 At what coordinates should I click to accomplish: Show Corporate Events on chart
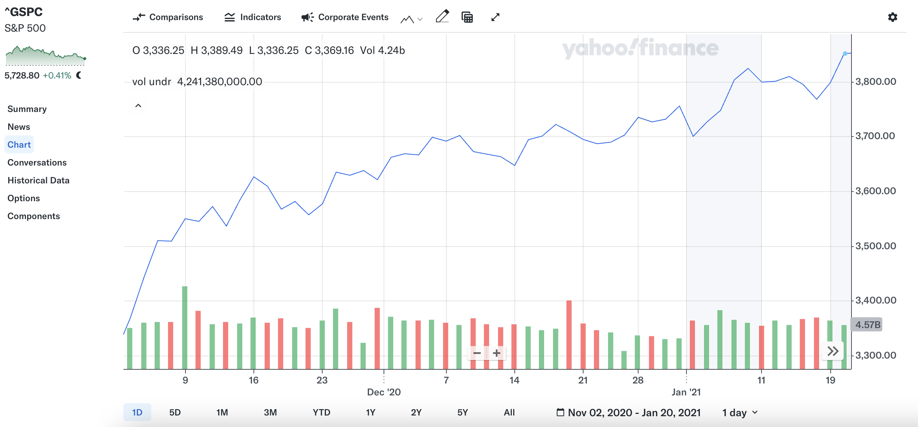click(345, 17)
